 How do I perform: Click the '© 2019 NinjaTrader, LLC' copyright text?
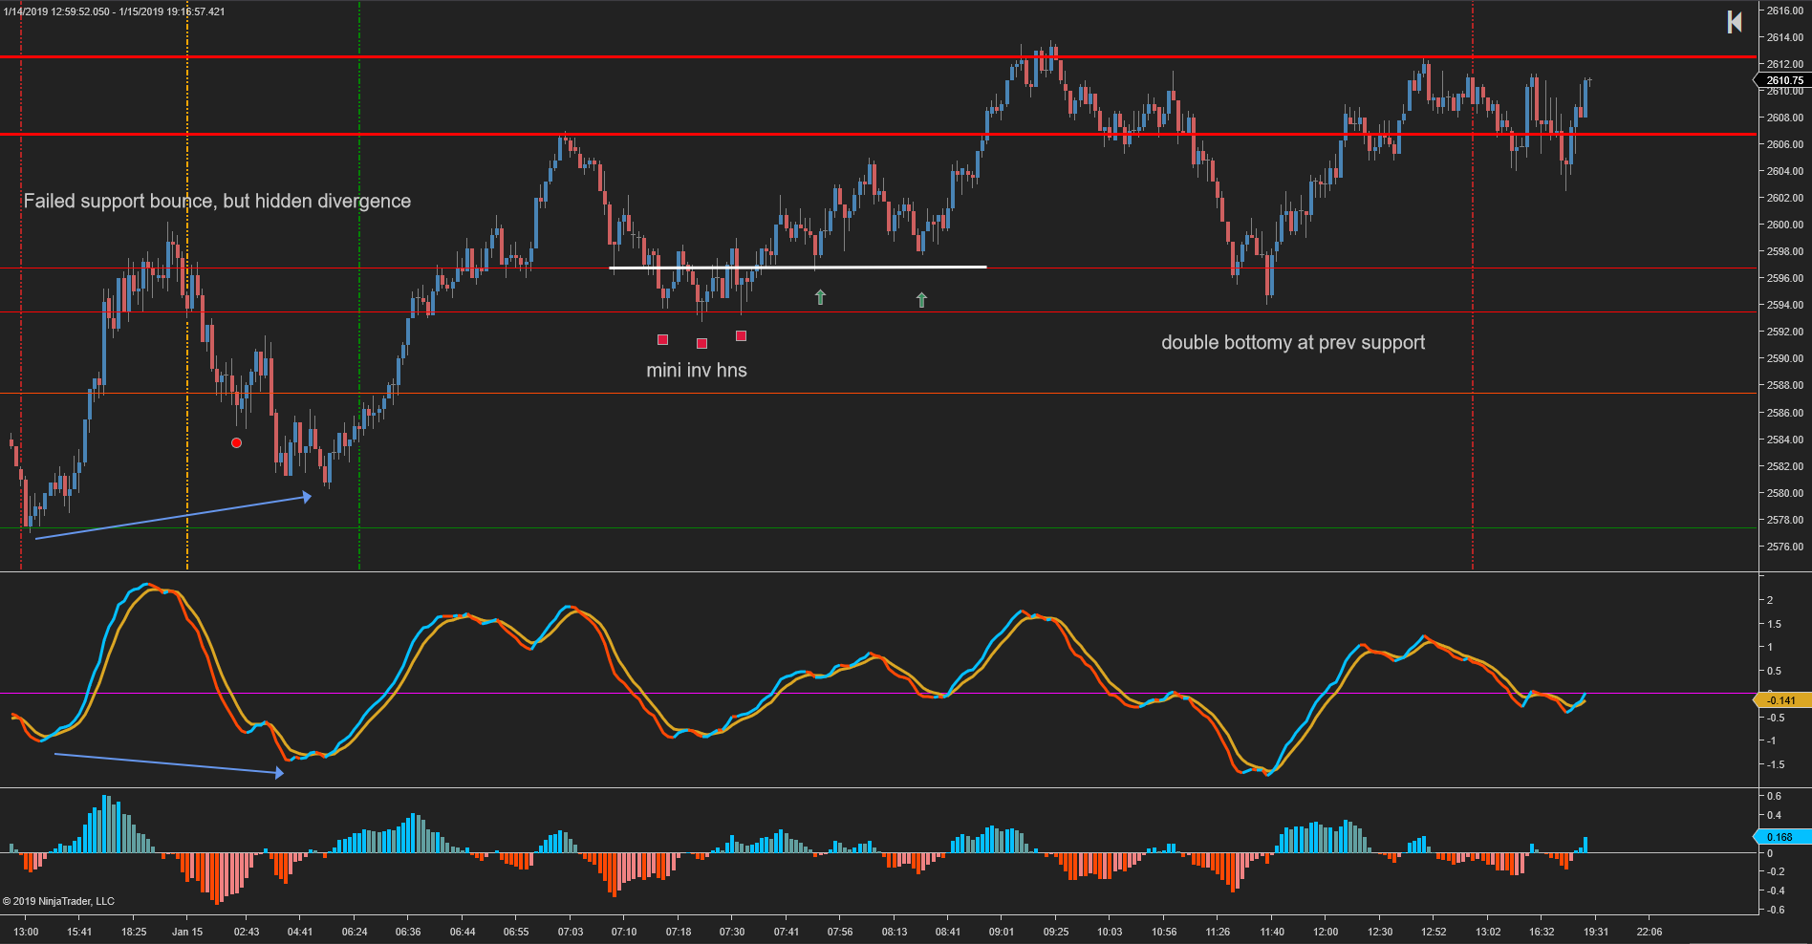point(58,901)
